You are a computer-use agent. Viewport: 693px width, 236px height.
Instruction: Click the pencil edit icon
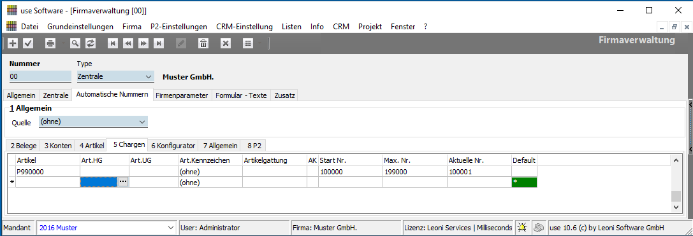pyautogui.click(x=181, y=43)
